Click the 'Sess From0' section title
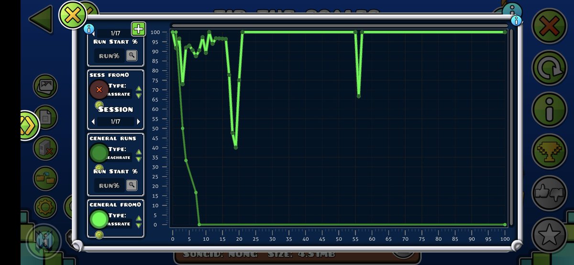 pyautogui.click(x=109, y=75)
